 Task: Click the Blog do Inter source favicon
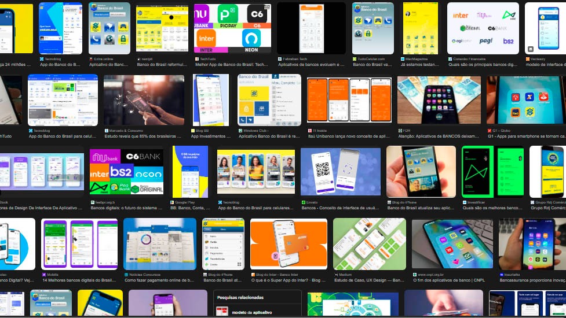[253, 275]
